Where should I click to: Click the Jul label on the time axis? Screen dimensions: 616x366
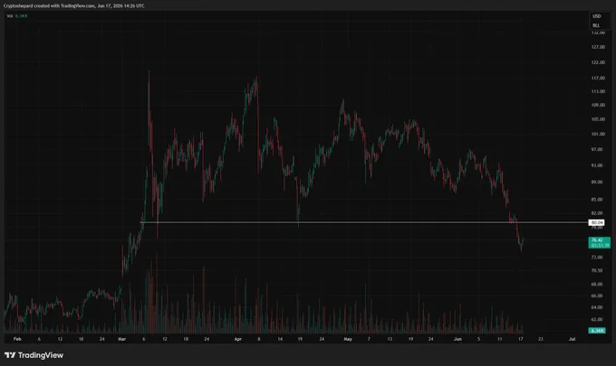[x=572, y=339]
